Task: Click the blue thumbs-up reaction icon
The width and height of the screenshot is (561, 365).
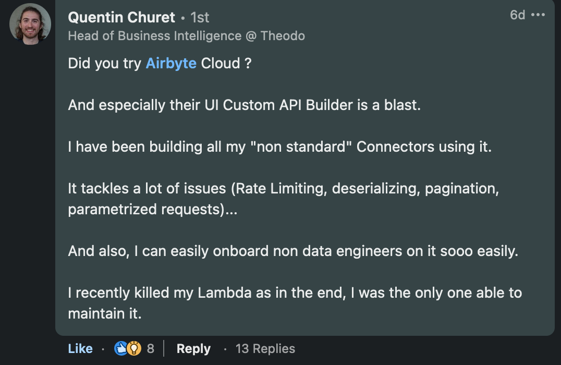Action: point(120,348)
